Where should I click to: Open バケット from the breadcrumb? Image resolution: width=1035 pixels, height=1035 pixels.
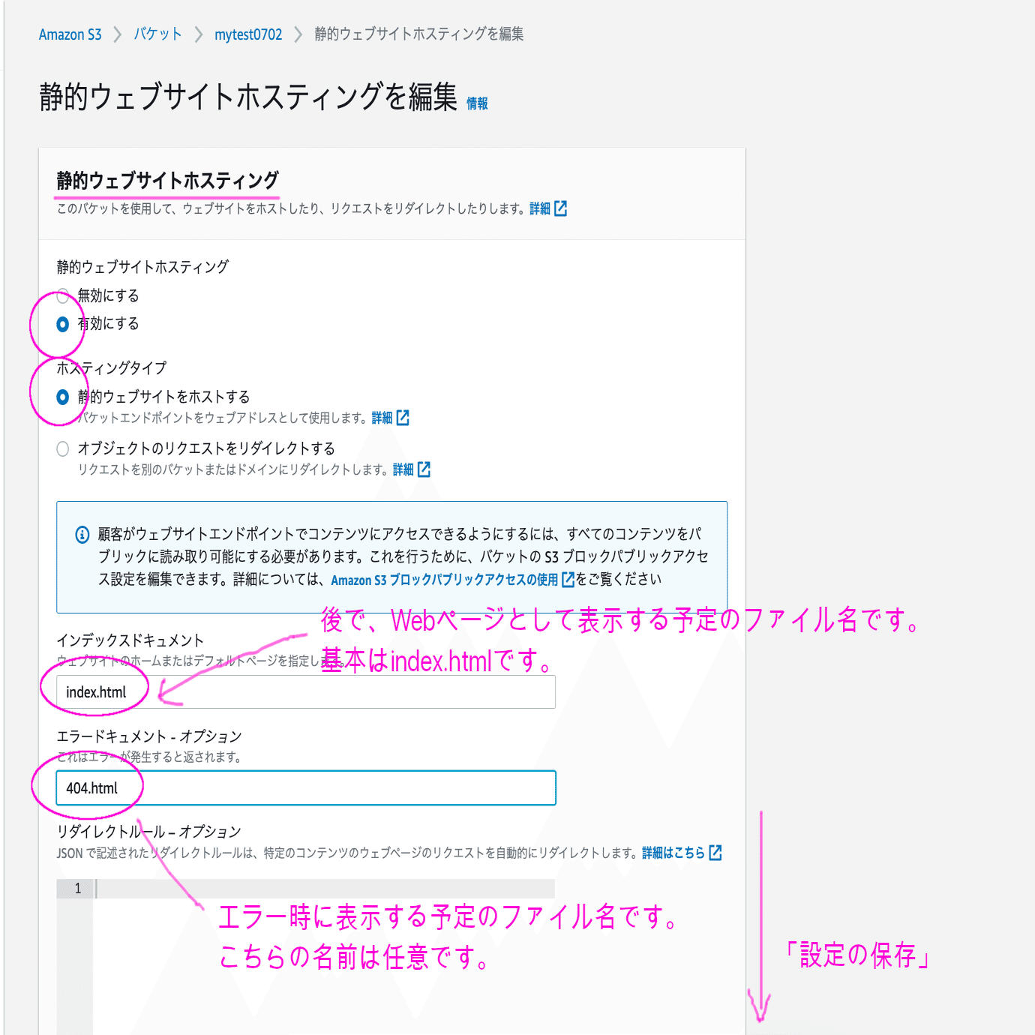click(156, 33)
